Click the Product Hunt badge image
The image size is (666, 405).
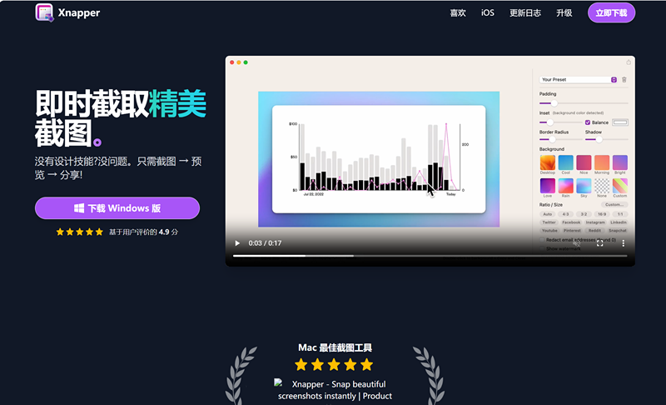coord(335,390)
